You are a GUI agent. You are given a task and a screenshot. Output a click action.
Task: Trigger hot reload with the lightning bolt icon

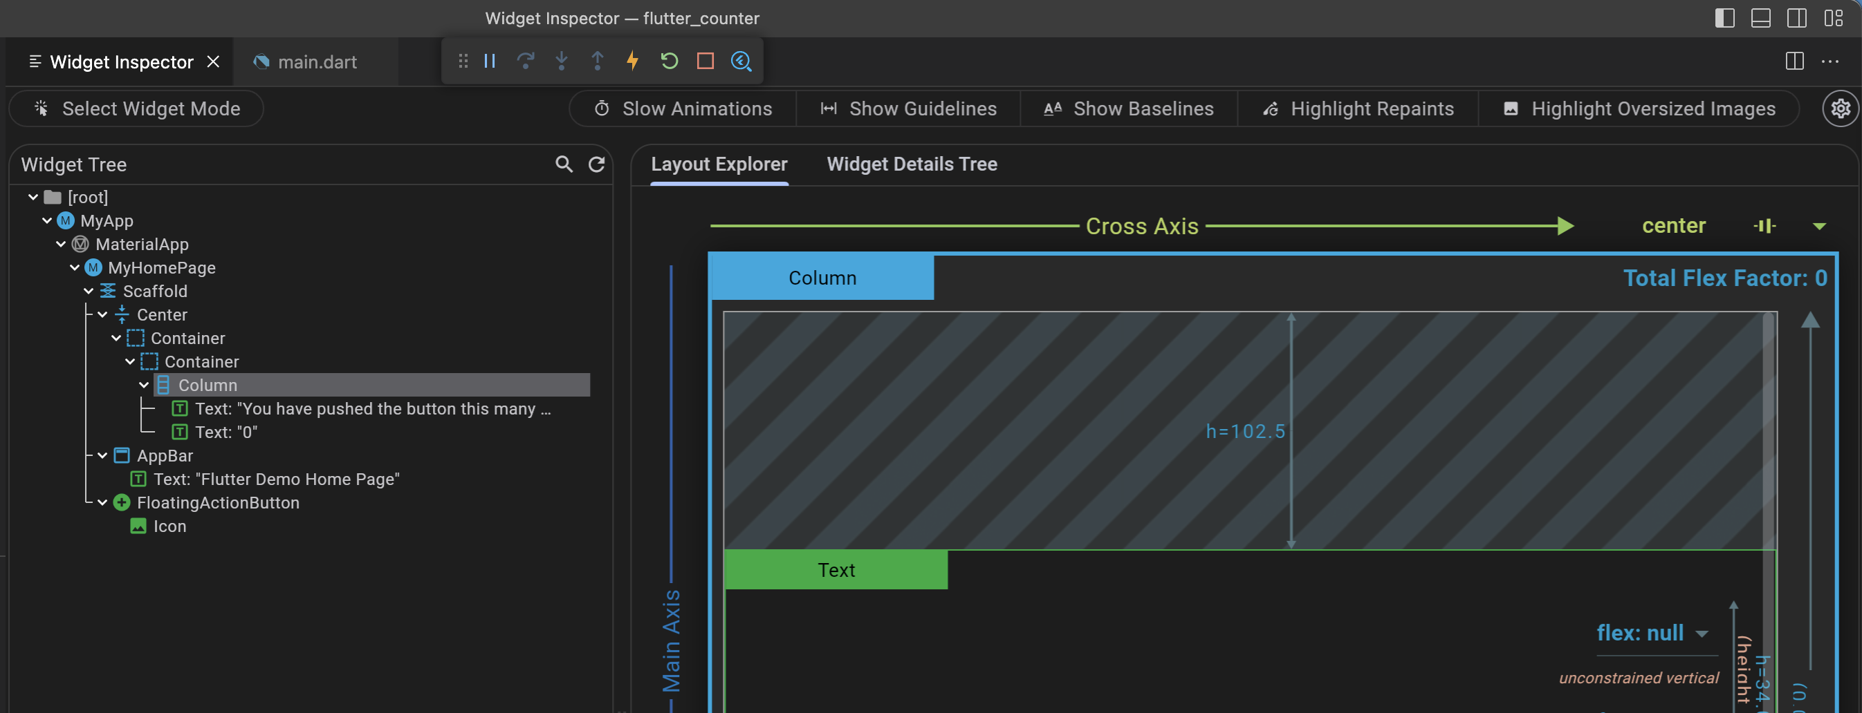click(x=632, y=61)
